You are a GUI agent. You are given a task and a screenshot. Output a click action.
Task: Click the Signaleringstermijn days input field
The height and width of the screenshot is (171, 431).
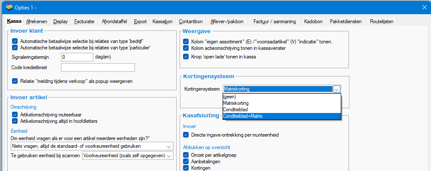coord(77,57)
